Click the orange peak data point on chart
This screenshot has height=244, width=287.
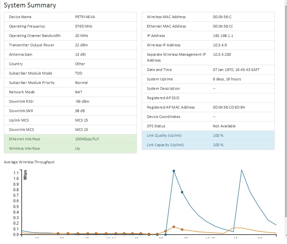(174, 227)
